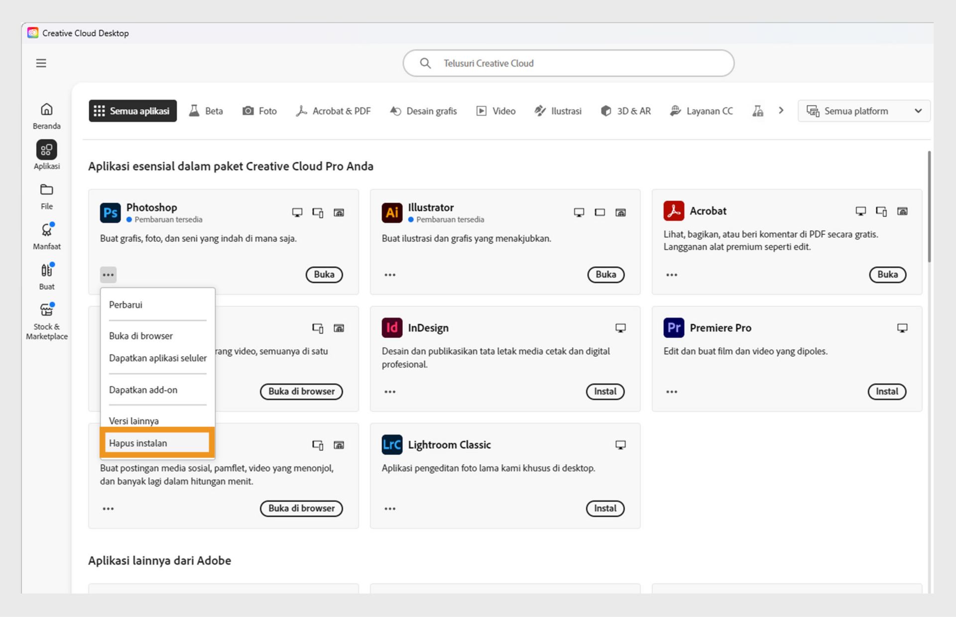Click the Premiere Pro app icon

[x=674, y=327]
